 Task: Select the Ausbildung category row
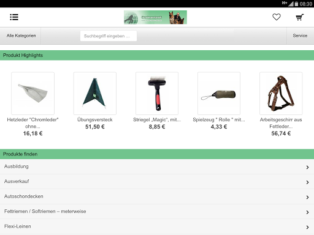(x=157, y=166)
